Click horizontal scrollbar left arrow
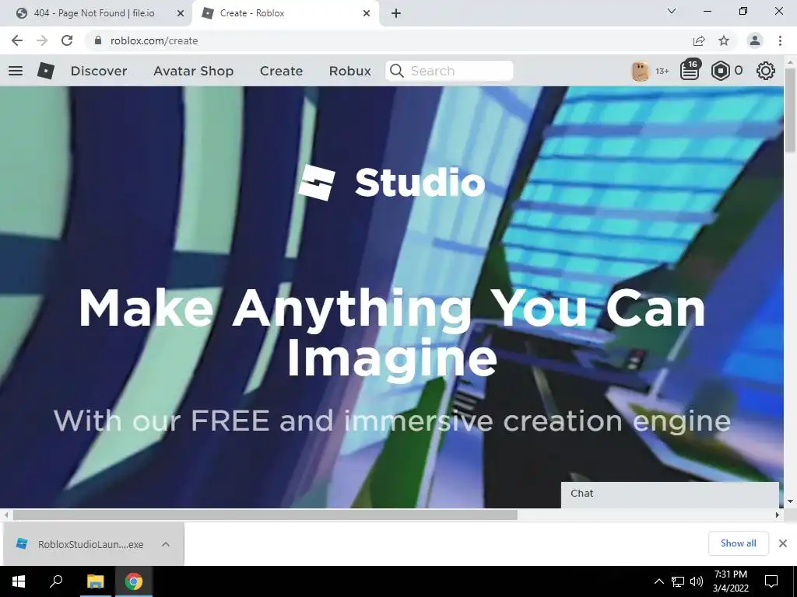This screenshot has height=597, width=797. 6,515
